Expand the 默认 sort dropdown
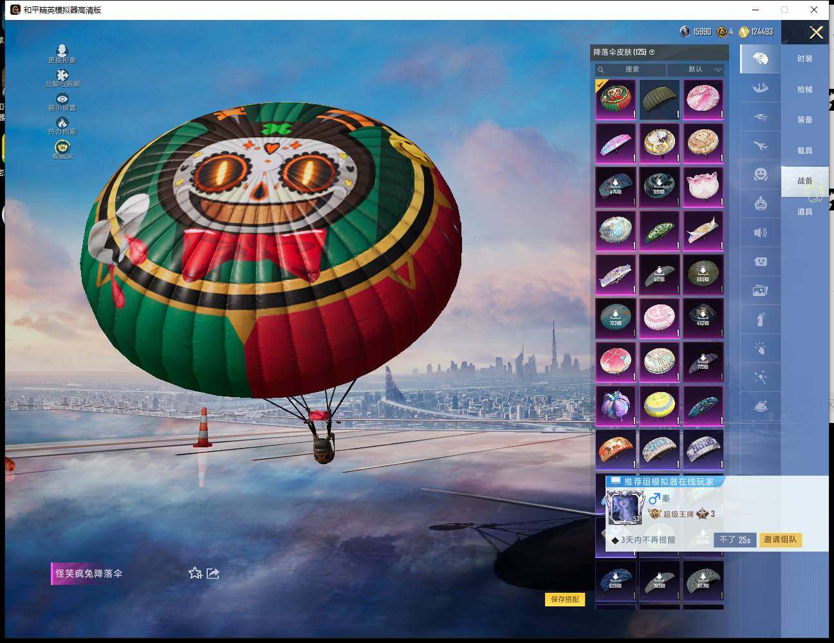This screenshot has width=834, height=643. tap(696, 70)
